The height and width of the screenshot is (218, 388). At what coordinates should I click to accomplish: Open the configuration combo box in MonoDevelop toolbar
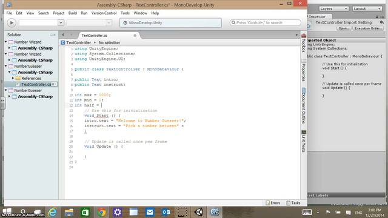(41, 23)
